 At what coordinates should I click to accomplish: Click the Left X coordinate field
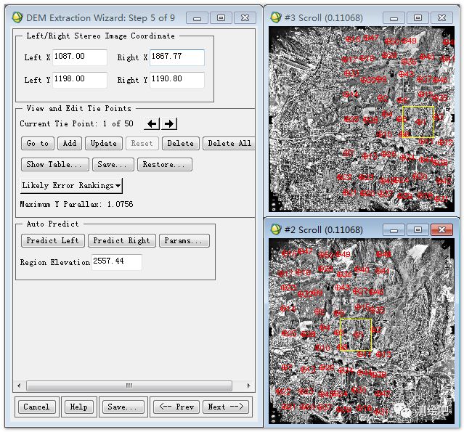79,57
